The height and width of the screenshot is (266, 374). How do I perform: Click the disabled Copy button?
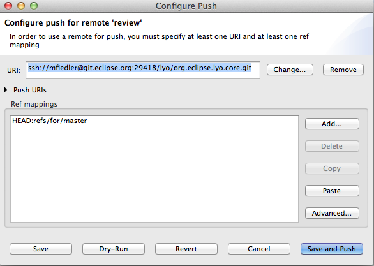[x=332, y=168]
